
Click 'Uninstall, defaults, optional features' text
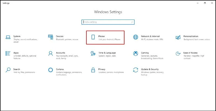coord(25,57)
